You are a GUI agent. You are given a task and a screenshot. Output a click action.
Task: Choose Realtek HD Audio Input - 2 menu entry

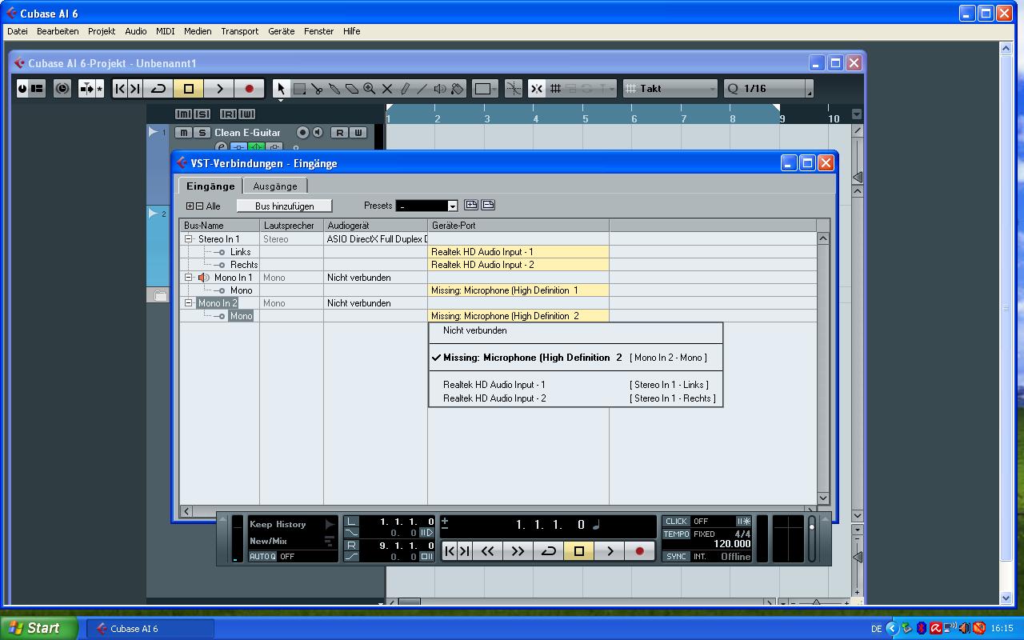[x=576, y=398]
